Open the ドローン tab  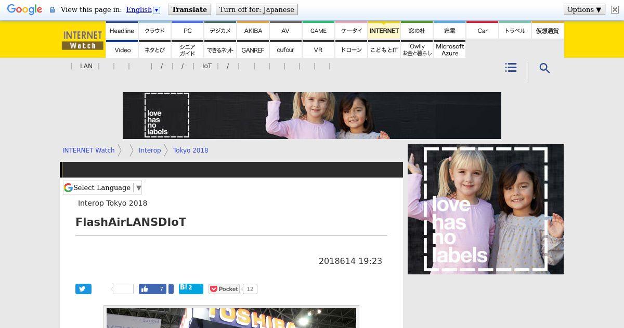pyautogui.click(x=351, y=49)
